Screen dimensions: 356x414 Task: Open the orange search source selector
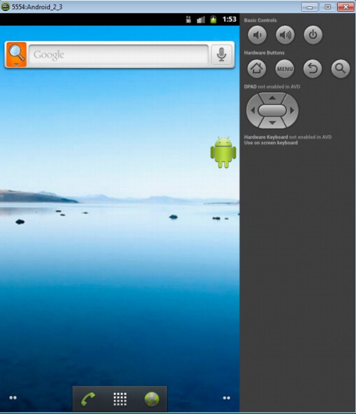tap(16, 54)
